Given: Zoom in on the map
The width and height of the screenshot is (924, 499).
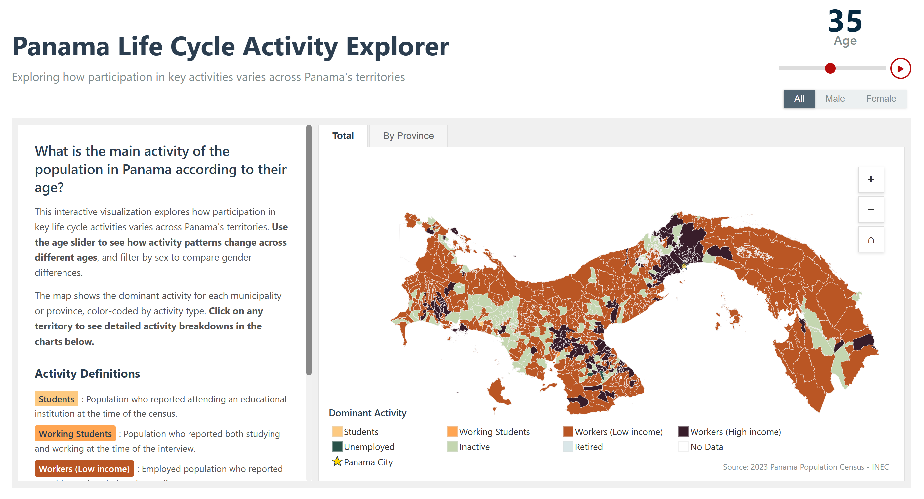Looking at the screenshot, I should coord(870,179).
